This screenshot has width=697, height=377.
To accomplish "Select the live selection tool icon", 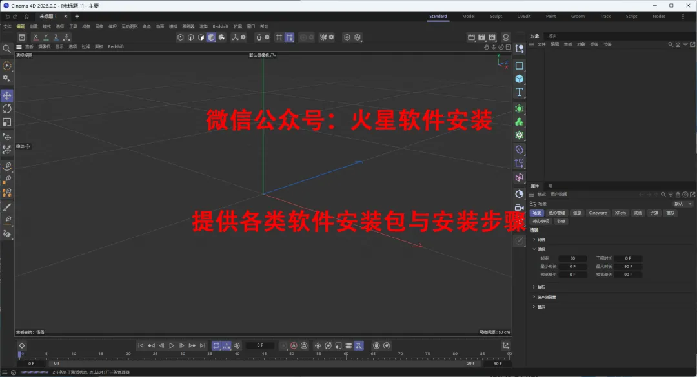I will pyautogui.click(x=6, y=66).
